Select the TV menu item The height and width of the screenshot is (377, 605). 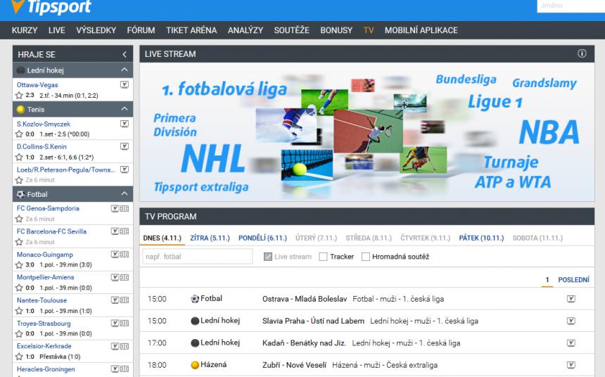[x=369, y=30]
